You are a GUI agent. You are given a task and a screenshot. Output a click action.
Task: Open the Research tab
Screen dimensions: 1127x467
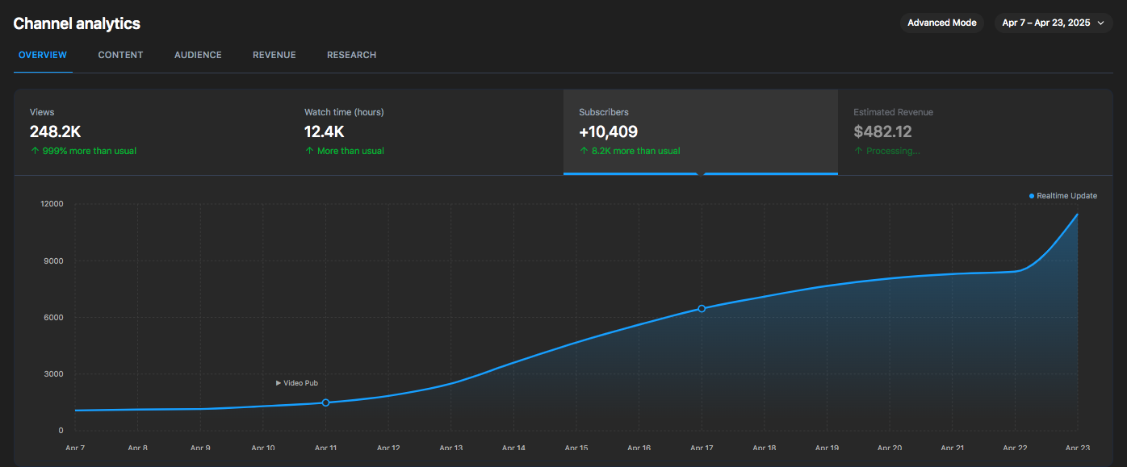point(351,55)
